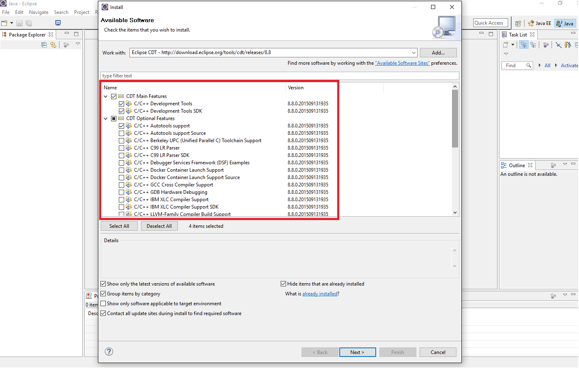Image resolution: width=579 pixels, height=370 pixels.
Task: Close the Task List tab
Action: tap(532, 34)
